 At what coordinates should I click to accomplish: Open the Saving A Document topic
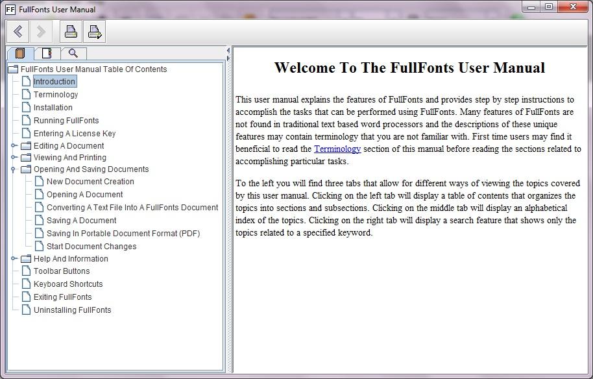tap(81, 221)
